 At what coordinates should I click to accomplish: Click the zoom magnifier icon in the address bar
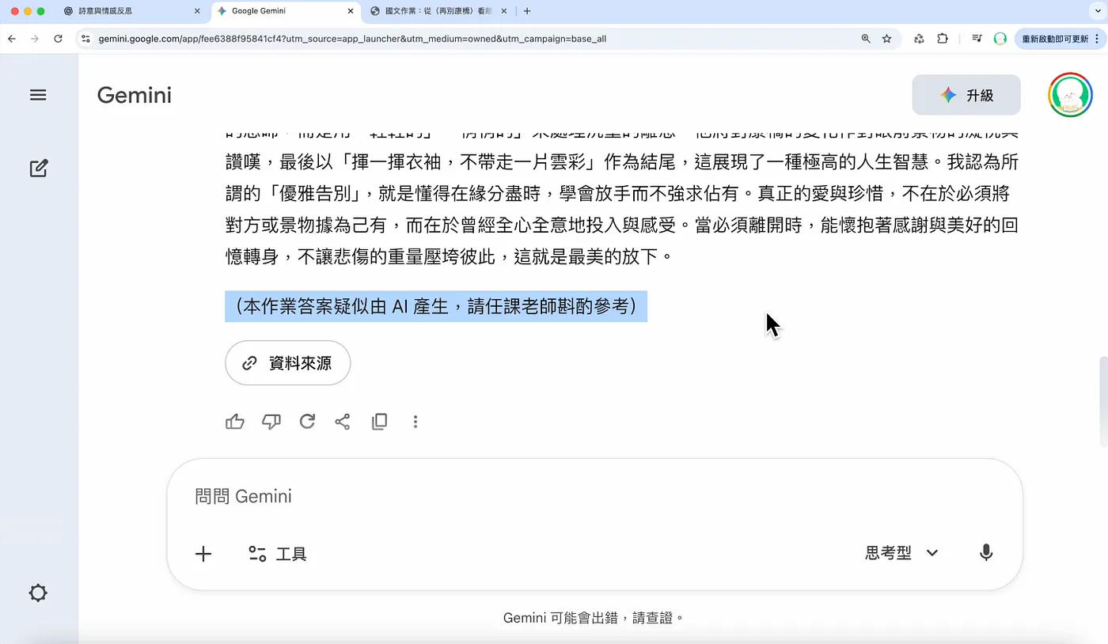866,38
